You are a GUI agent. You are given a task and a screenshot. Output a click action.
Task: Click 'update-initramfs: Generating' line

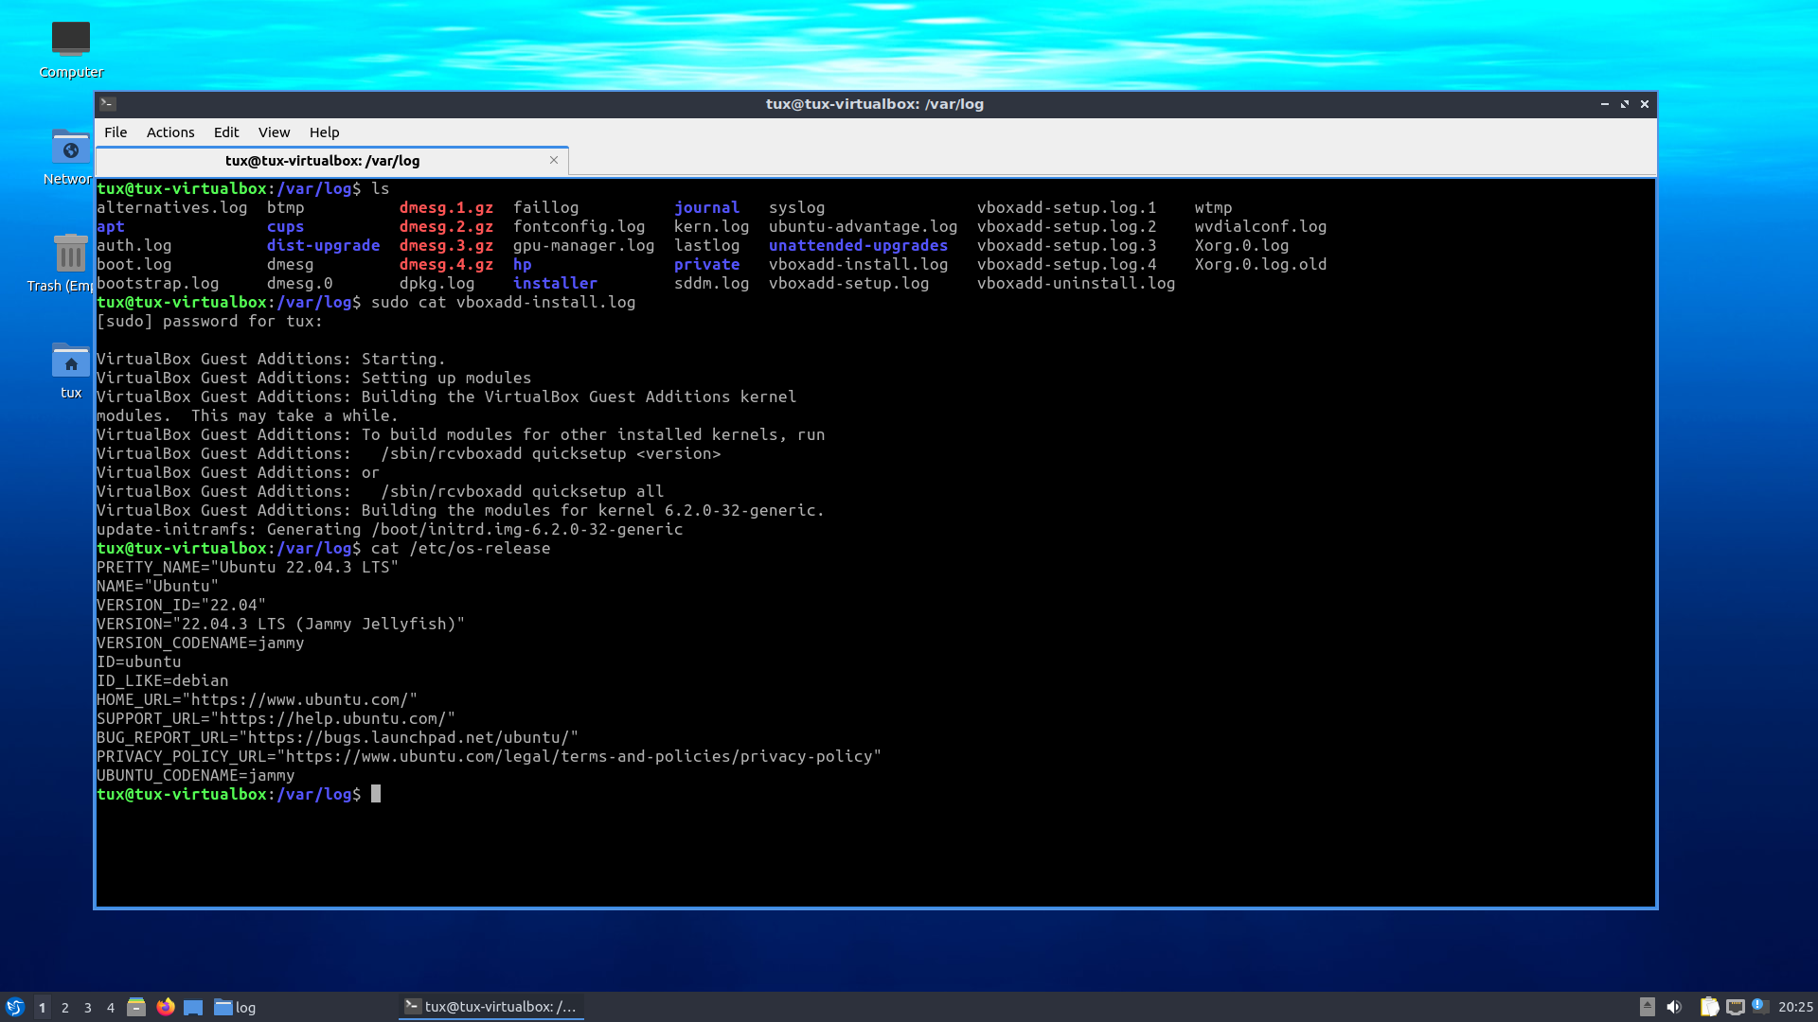point(389,529)
